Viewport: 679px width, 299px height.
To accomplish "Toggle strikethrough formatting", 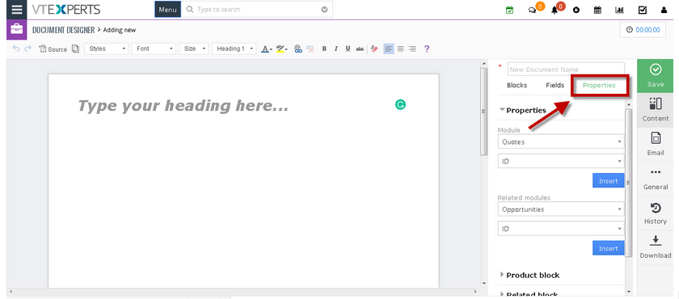I will (360, 49).
